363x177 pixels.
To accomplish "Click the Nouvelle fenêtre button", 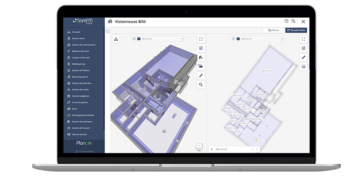I will click(295, 30).
